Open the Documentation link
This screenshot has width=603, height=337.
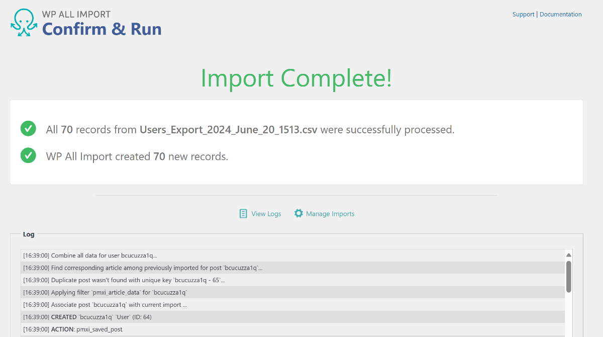[x=560, y=15]
